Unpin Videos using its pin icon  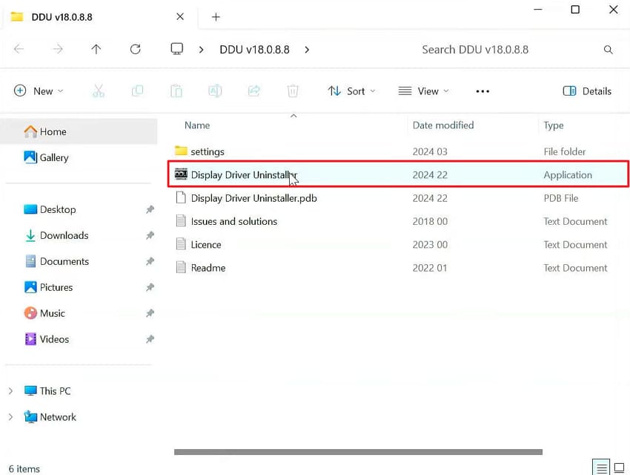tap(150, 339)
